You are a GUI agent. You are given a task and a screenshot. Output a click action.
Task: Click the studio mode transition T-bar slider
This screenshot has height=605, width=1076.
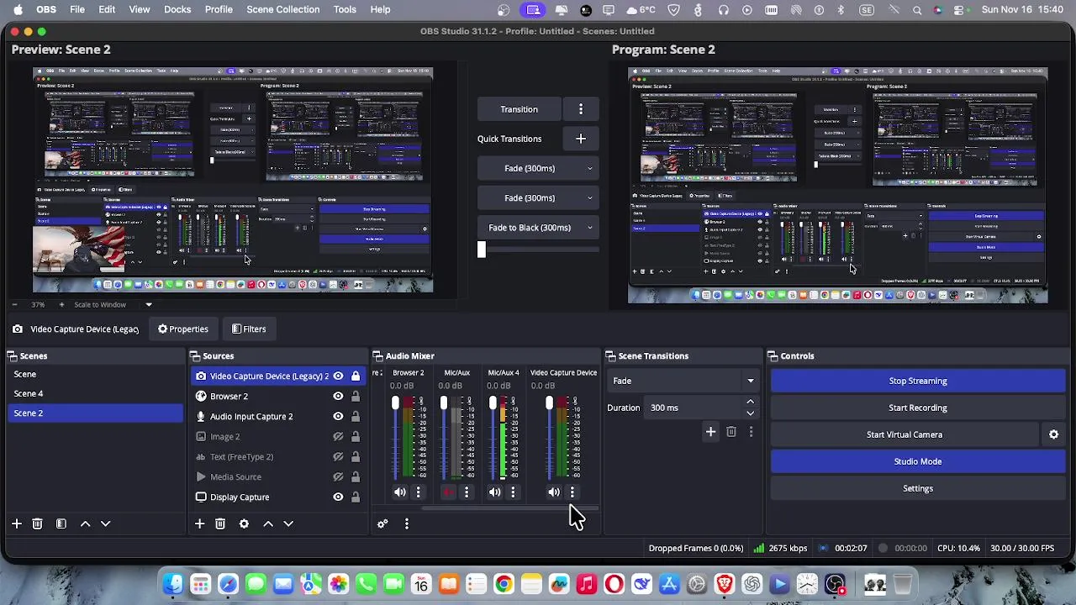coord(482,250)
